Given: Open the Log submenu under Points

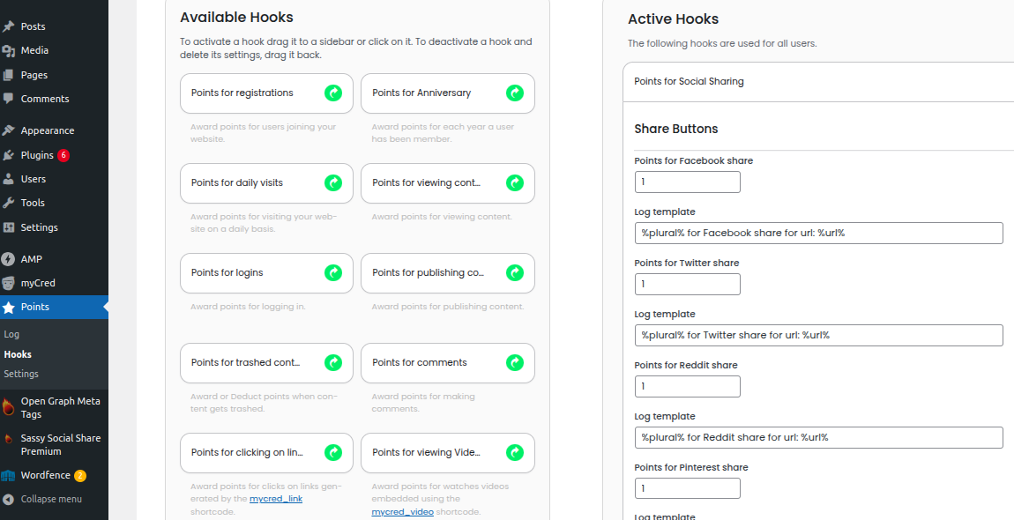Looking at the screenshot, I should 11,334.
